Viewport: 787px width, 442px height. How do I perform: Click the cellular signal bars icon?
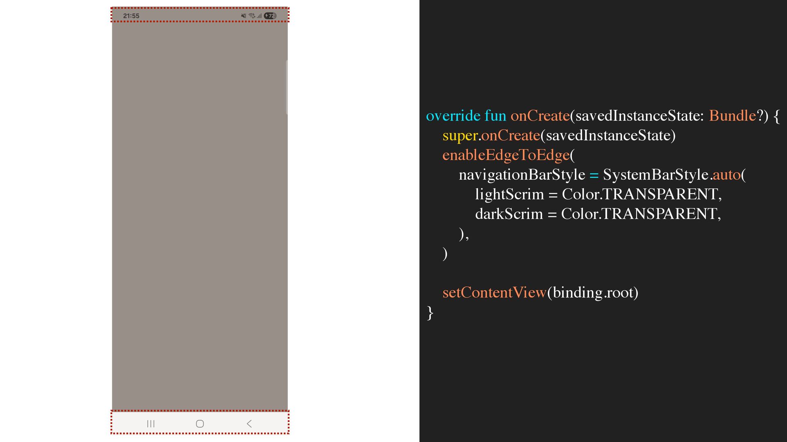[259, 16]
